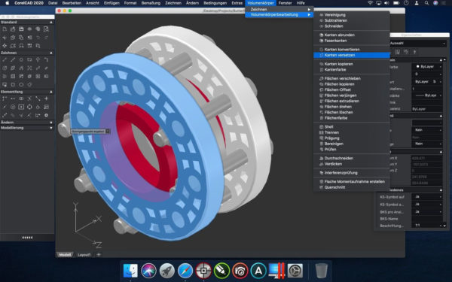The image size is (452, 282).
Task: Open App Store from the dock
Action: click(258, 271)
